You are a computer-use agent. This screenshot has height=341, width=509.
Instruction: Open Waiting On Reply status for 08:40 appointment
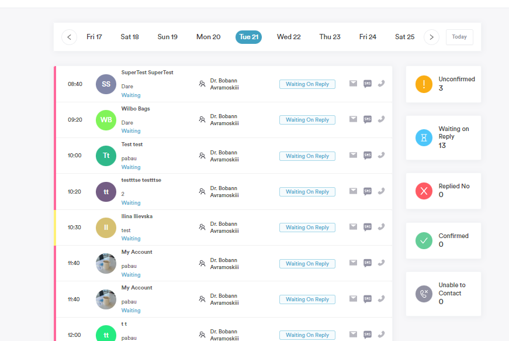click(x=307, y=84)
